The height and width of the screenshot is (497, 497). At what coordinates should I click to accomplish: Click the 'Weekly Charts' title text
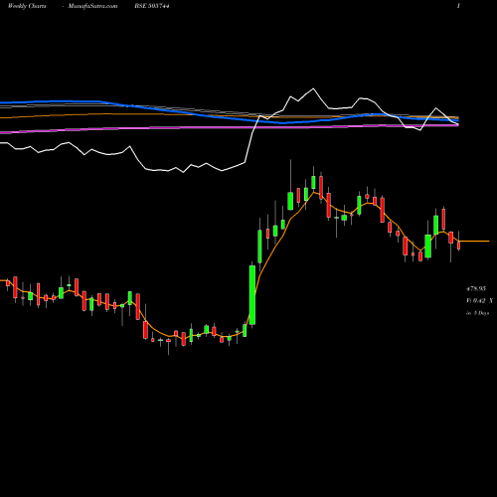click(x=27, y=6)
